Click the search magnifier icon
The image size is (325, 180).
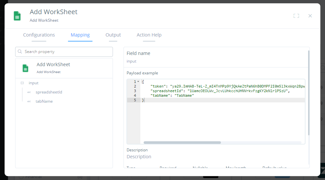coord(20,51)
